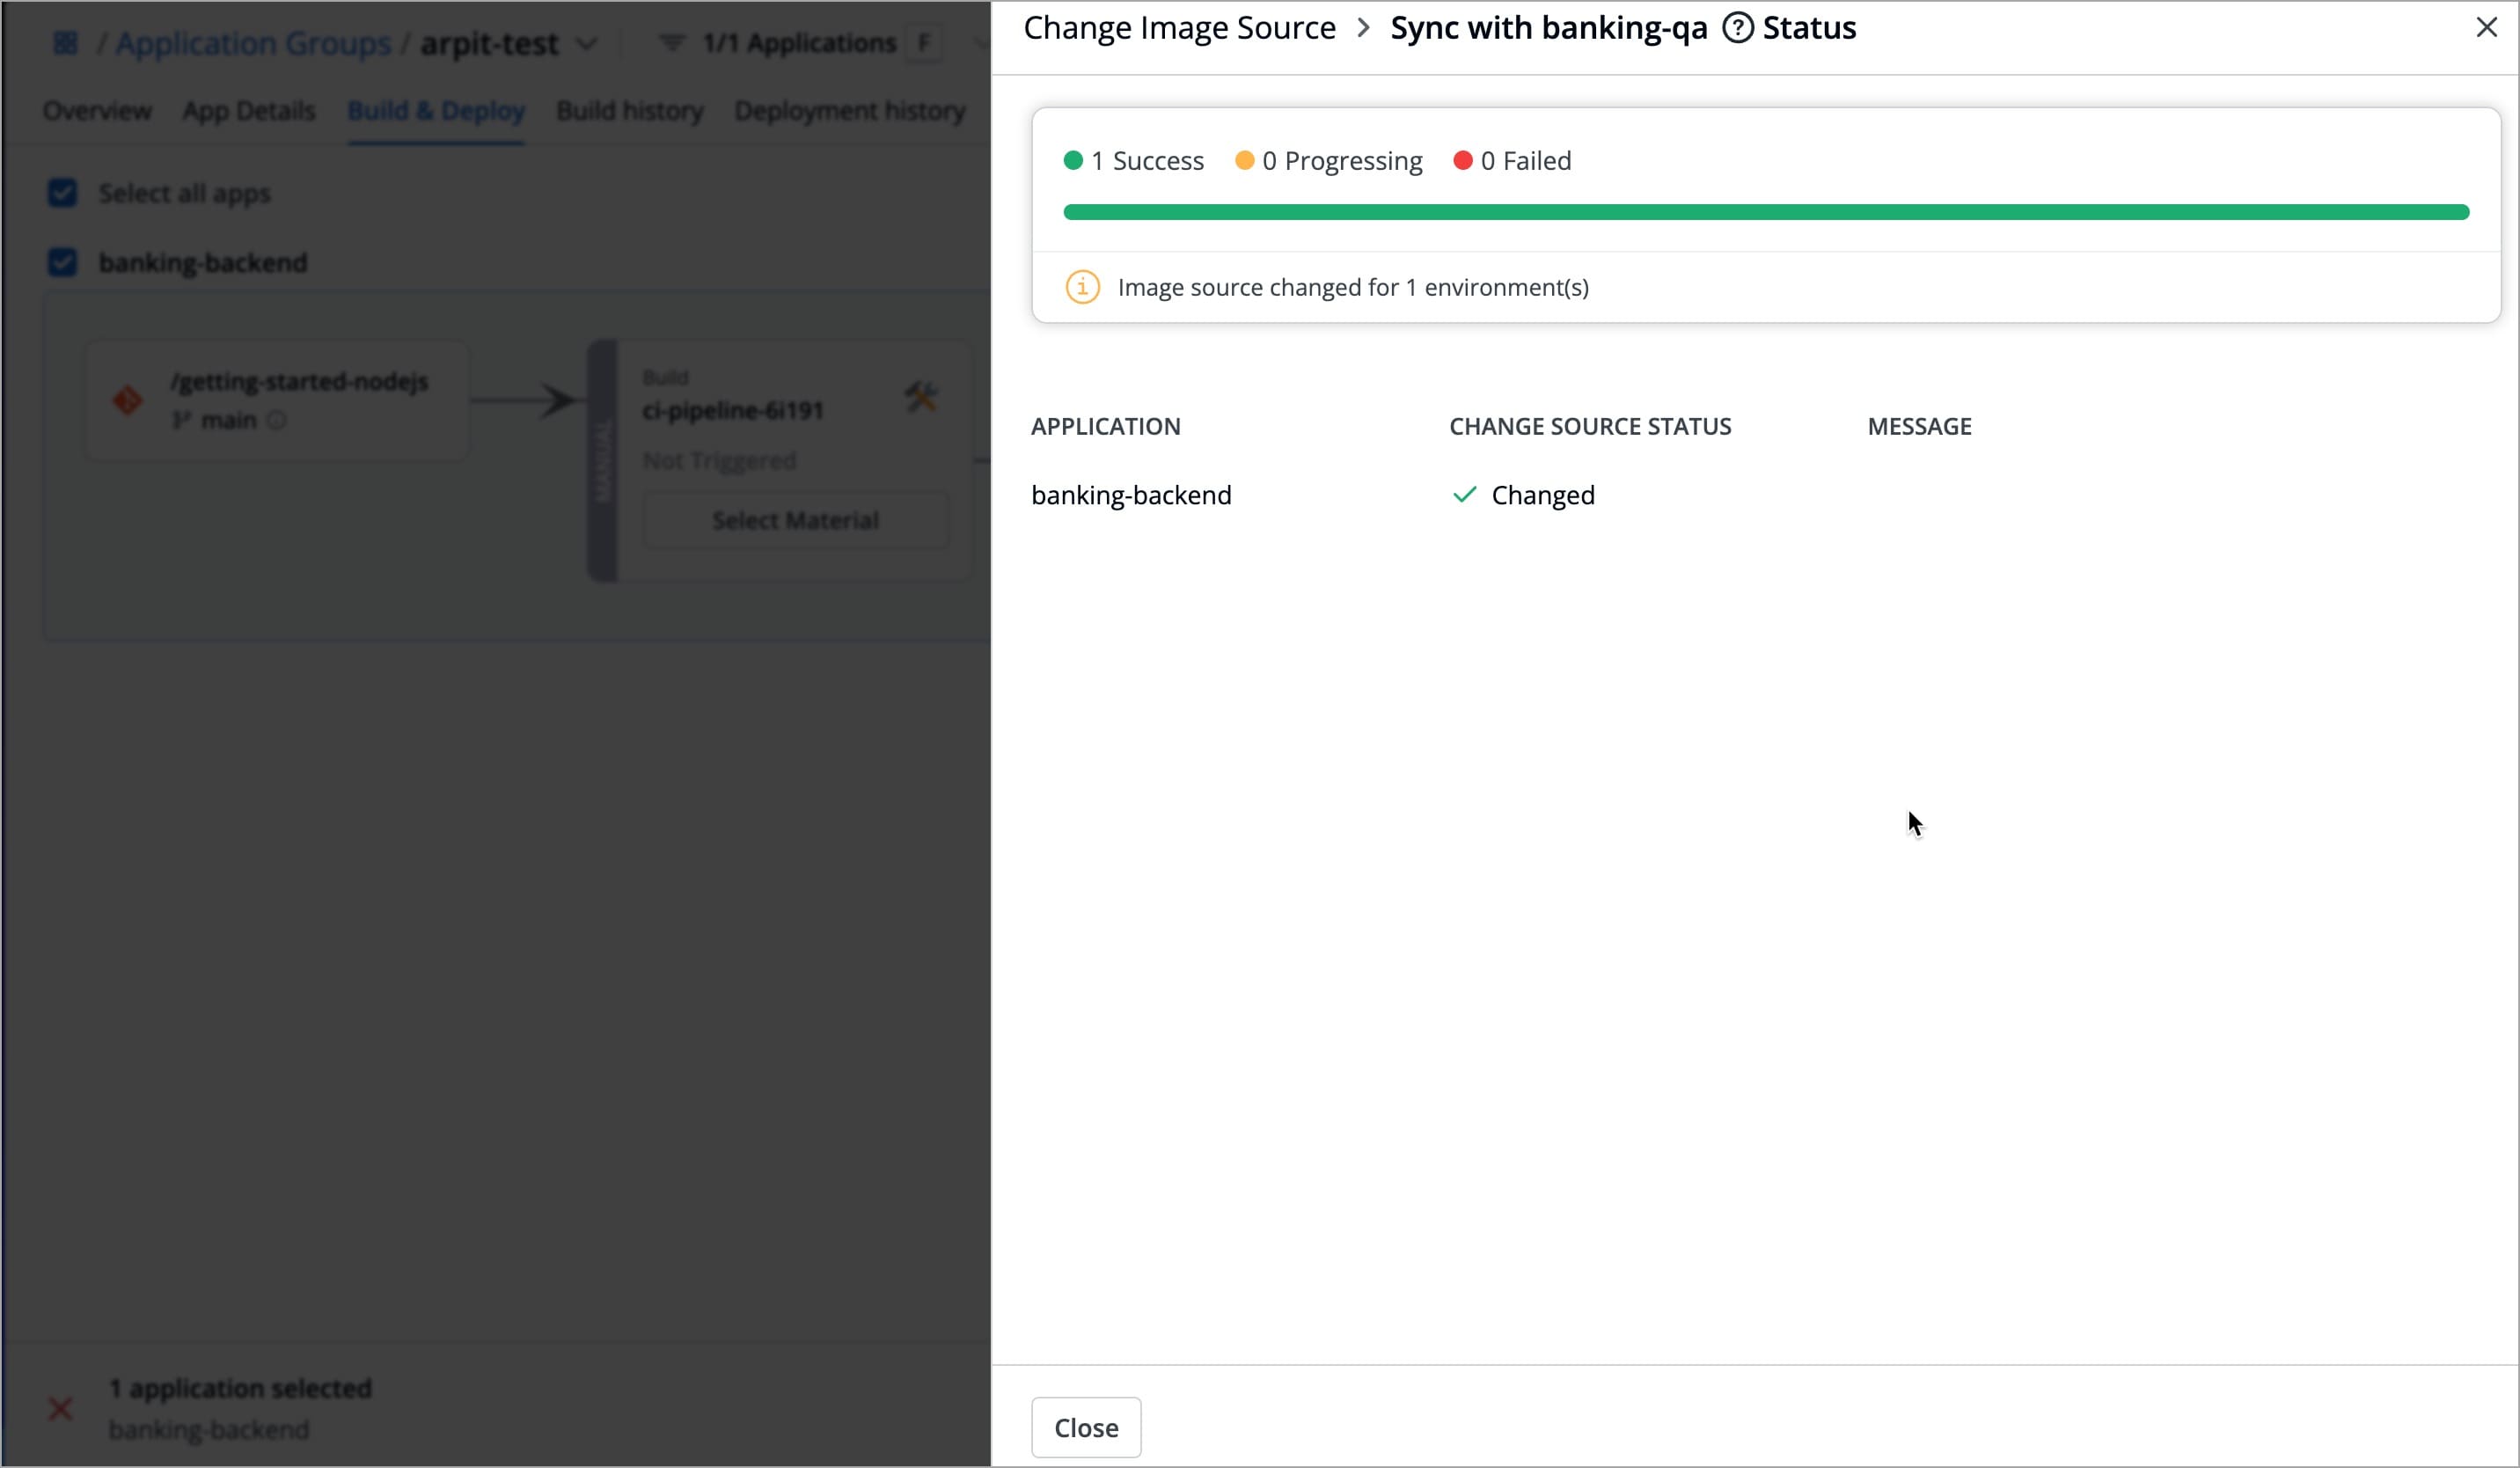This screenshot has height=1468, width=2520.
Task: Click the application grid icon in the breadcrumb
Action: [x=64, y=42]
